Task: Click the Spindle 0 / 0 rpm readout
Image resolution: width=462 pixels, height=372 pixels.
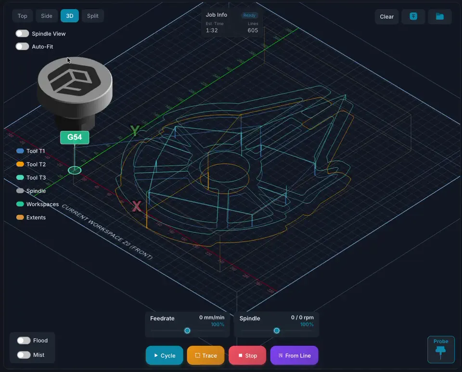Action: [302, 318]
